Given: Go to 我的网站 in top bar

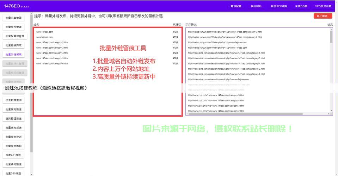Looking at the screenshot, I should click(256, 6).
